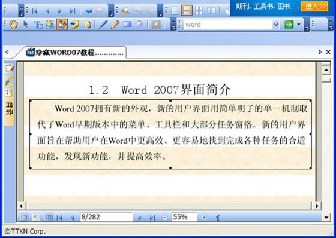336x238 pixels.
Task: Open the 目录 sidebar panel
Action: (x=9, y=109)
